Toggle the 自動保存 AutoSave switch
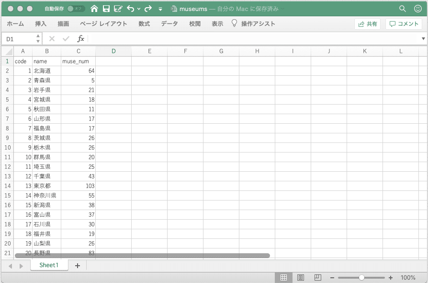Viewport: 428px width, 283px height. tap(76, 9)
